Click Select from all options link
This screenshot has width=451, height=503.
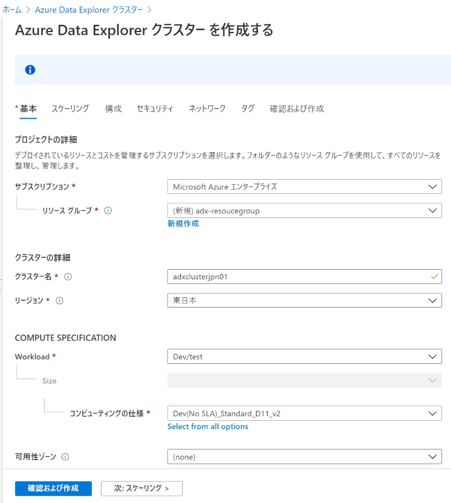[207, 426]
